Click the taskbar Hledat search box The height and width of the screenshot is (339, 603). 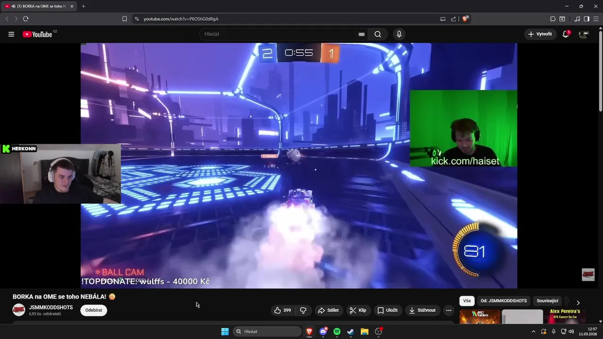pos(267,331)
